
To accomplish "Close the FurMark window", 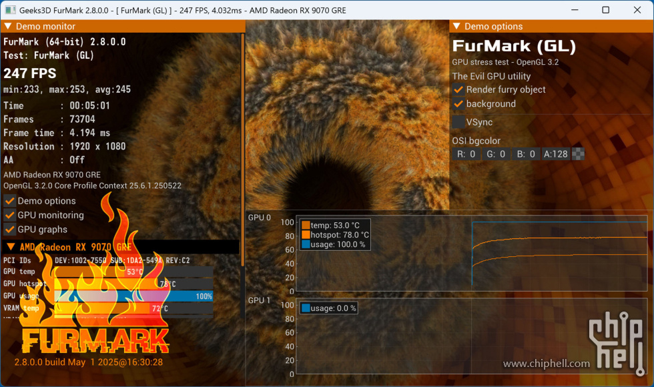I will pos(637,10).
